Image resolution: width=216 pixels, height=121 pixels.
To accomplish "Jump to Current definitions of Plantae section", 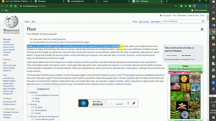I will [47, 95].
